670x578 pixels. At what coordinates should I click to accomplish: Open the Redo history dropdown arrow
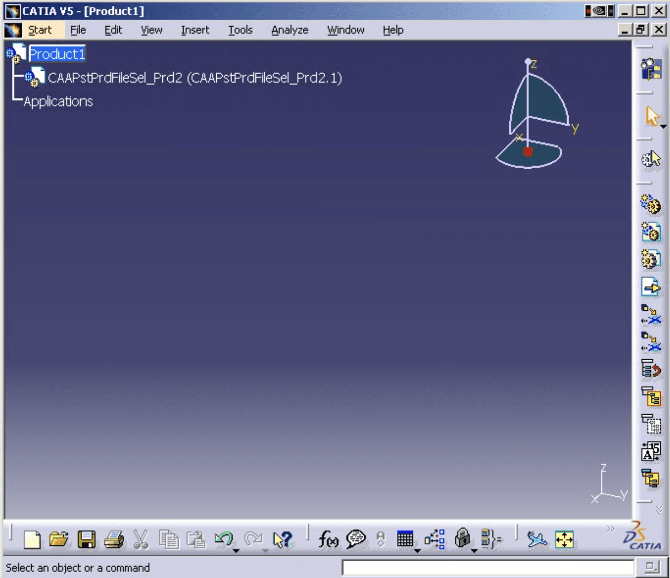[x=265, y=551]
